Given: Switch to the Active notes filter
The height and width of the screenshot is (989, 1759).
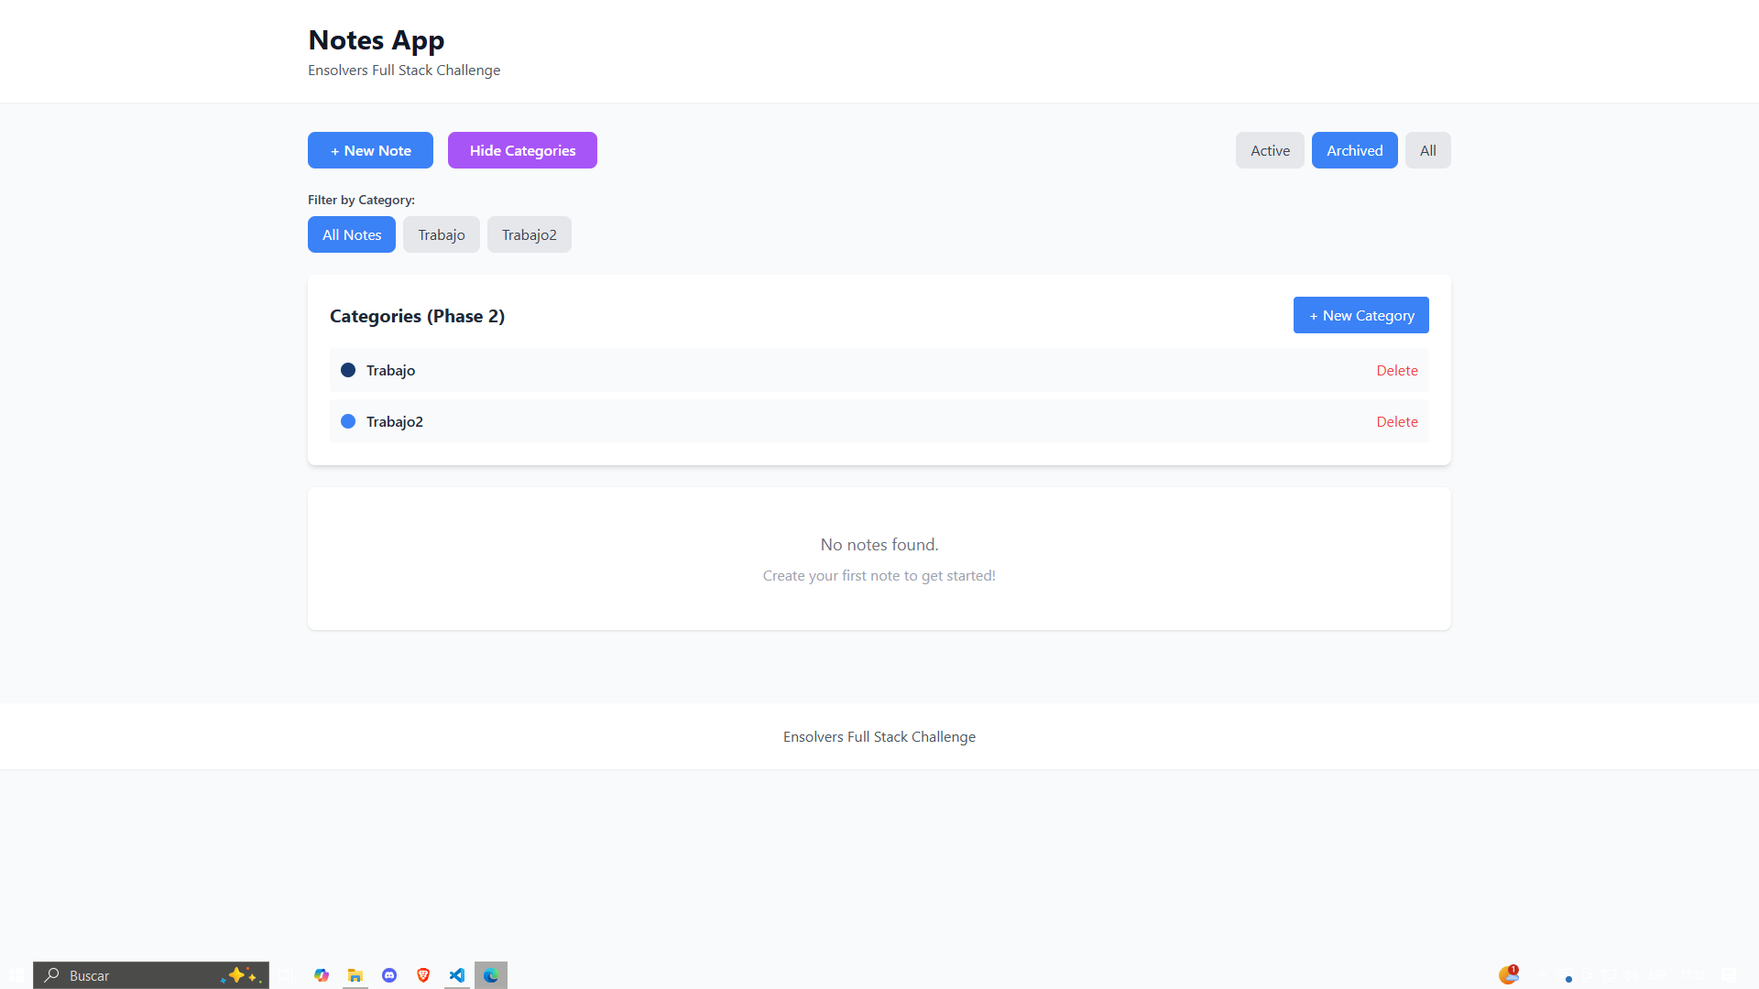Looking at the screenshot, I should pos(1270,150).
